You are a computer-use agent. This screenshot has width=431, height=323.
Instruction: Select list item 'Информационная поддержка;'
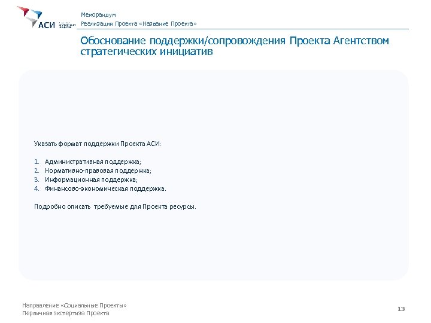[x=91, y=179]
